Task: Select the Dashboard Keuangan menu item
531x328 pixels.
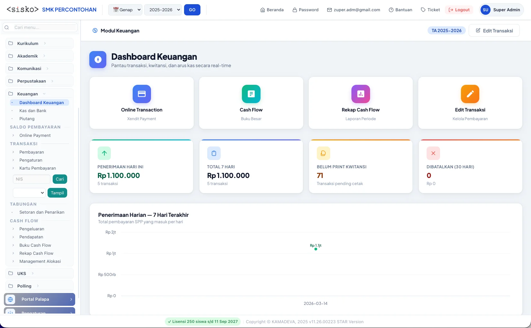Action: [x=40, y=102]
